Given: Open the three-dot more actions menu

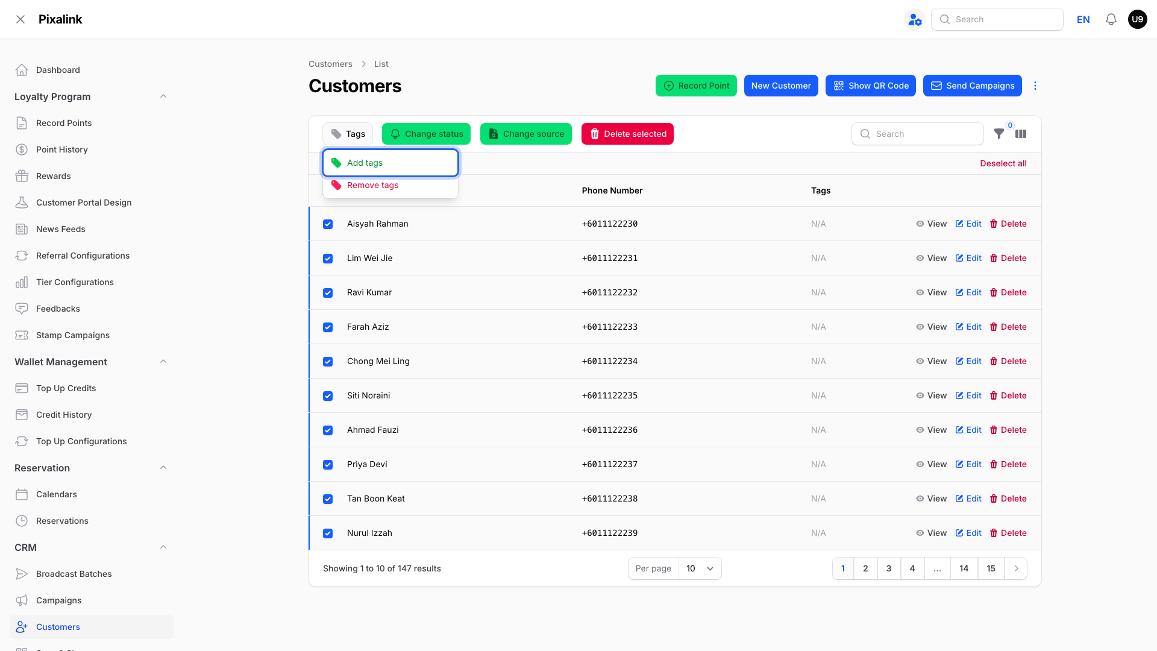Looking at the screenshot, I should 1035,86.
